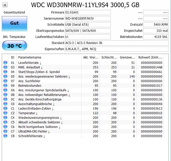Select the Laden/Entladen-Zyklen parameter name
Image resolution: width=171 pixels, height=161 pixels.
(34, 109)
